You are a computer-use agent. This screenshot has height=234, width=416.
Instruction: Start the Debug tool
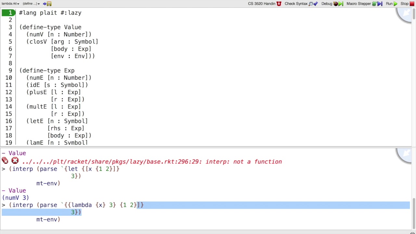click(332, 4)
